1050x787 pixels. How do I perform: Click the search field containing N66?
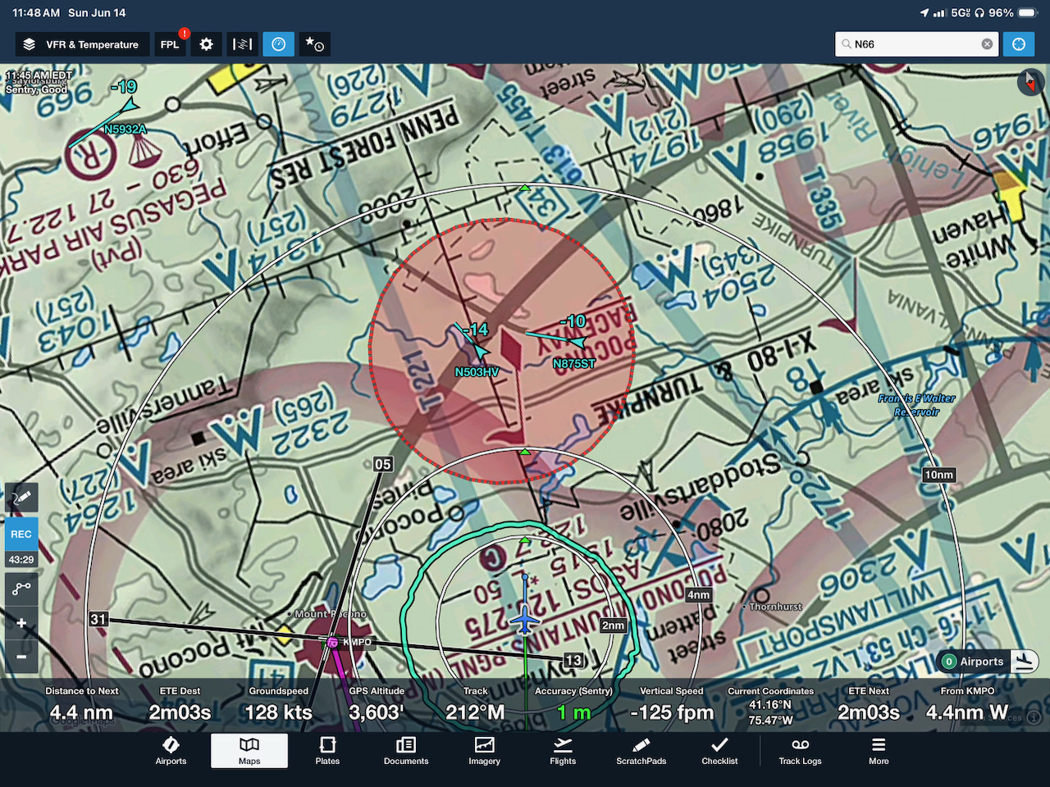916,44
